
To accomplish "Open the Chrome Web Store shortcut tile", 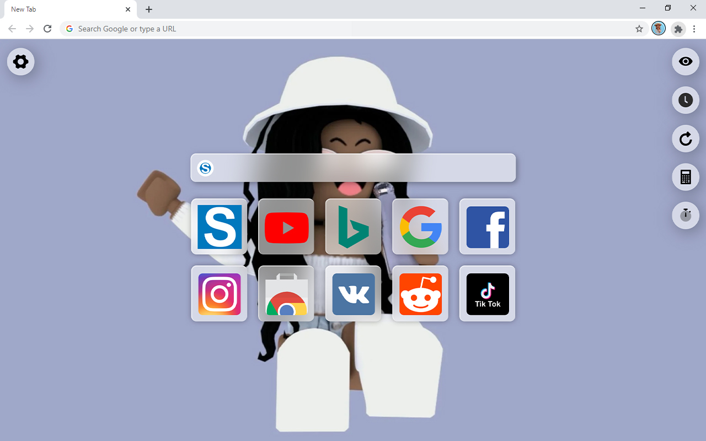I will 286,294.
